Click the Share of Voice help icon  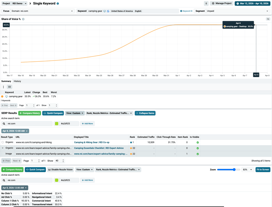coord(23,19)
